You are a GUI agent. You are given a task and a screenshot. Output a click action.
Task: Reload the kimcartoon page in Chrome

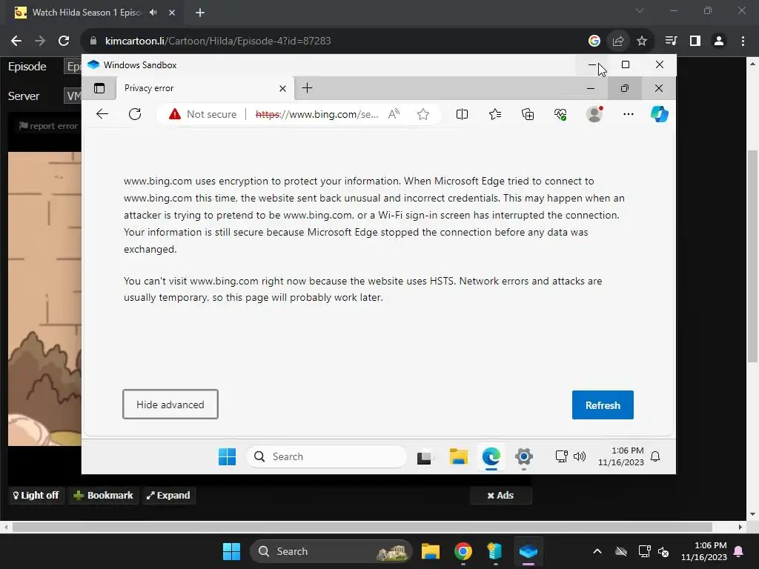tap(64, 41)
